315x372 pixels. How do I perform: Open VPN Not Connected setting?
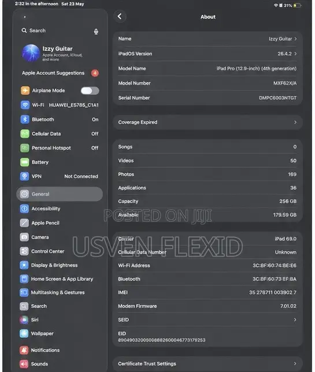click(x=60, y=176)
